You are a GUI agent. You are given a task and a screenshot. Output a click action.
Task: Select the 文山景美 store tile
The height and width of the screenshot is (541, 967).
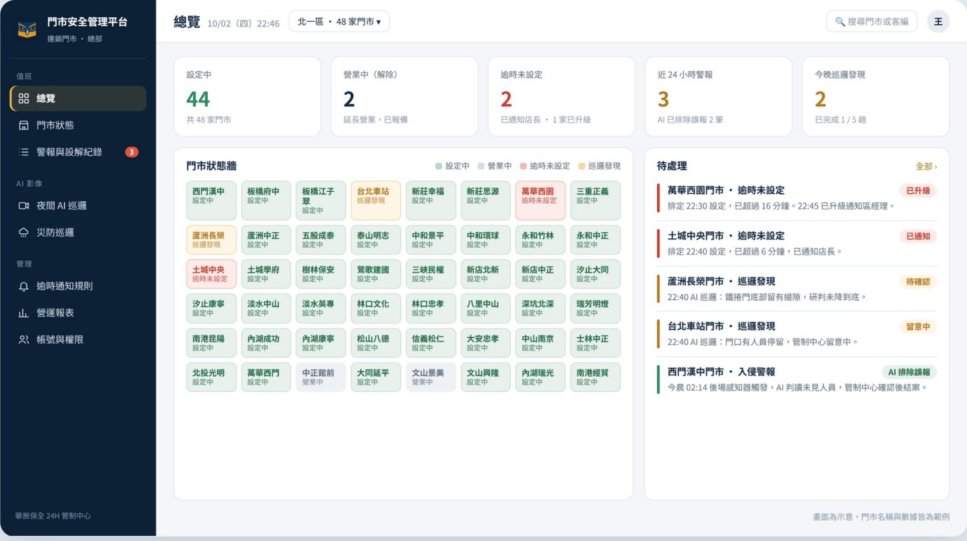pyautogui.click(x=431, y=377)
